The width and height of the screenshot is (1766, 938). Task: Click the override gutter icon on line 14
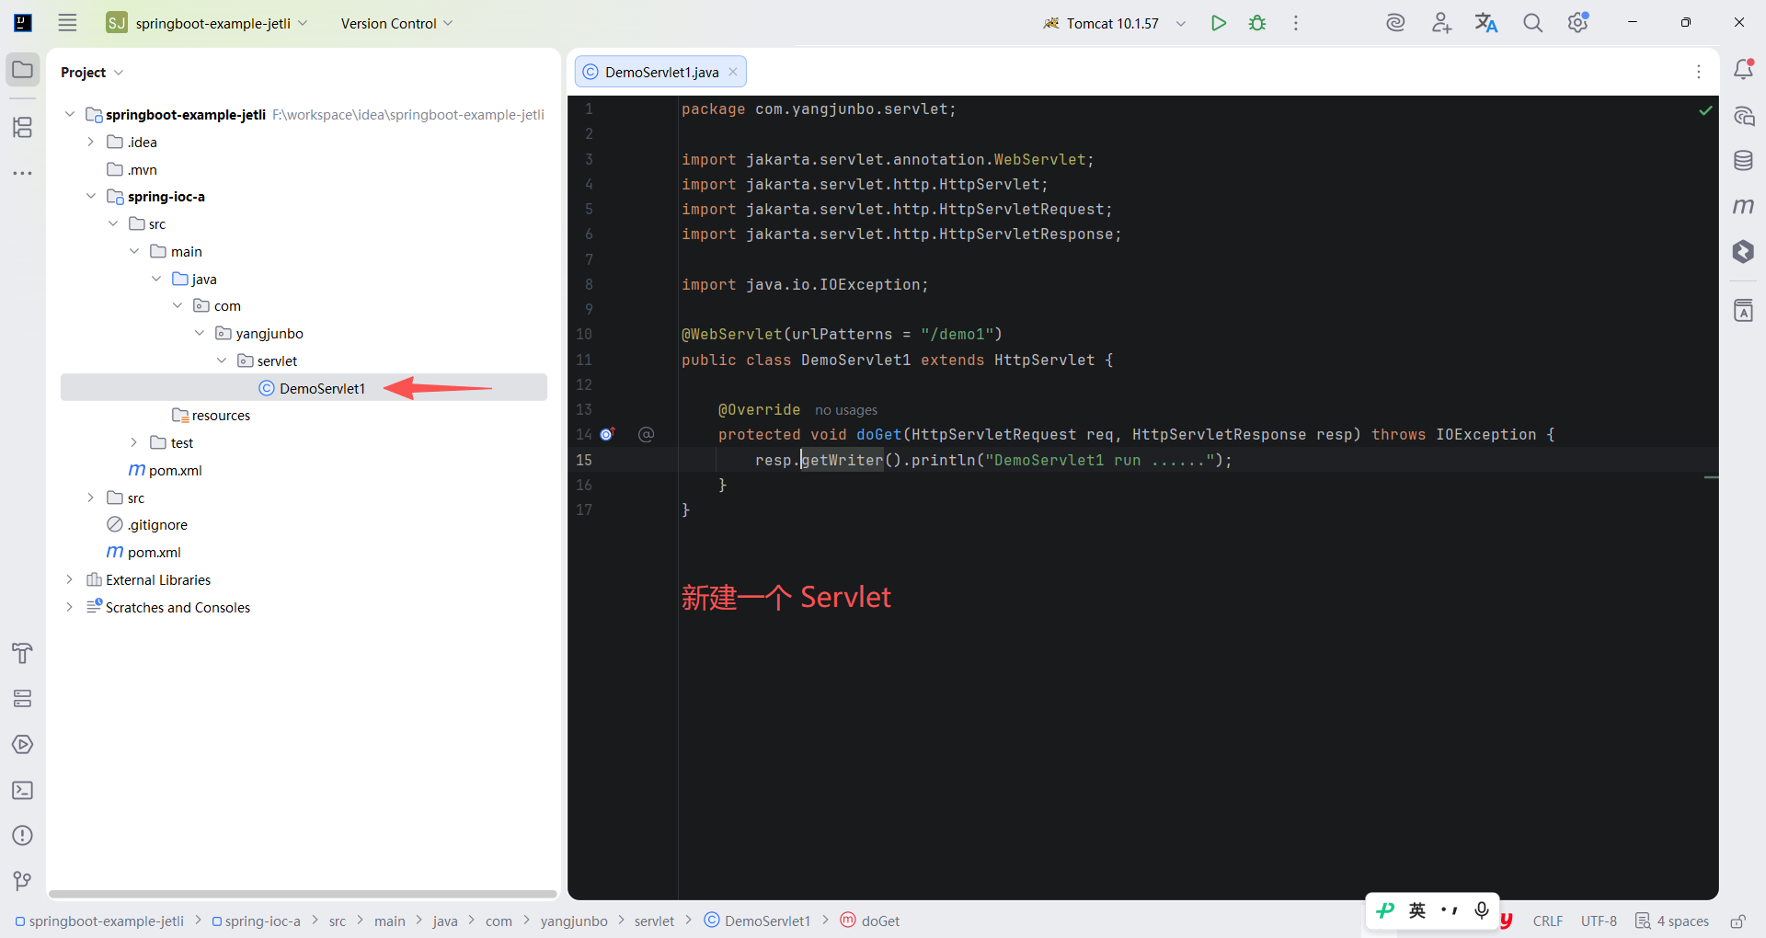[x=607, y=434]
